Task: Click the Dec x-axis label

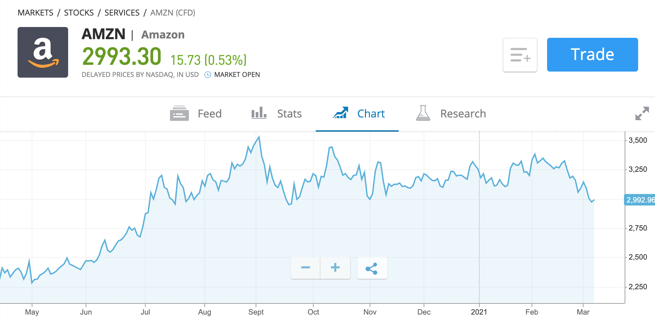Action: [424, 312]
